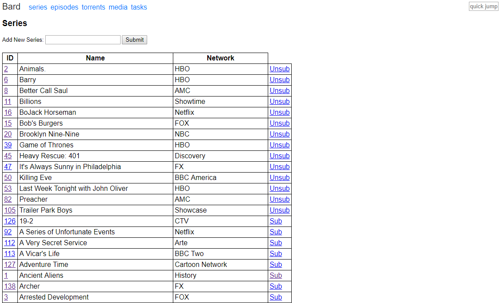Unsubscribe from Bob's Burgers
The height and width of the screenshot is (303, 502).
point(280,123)
